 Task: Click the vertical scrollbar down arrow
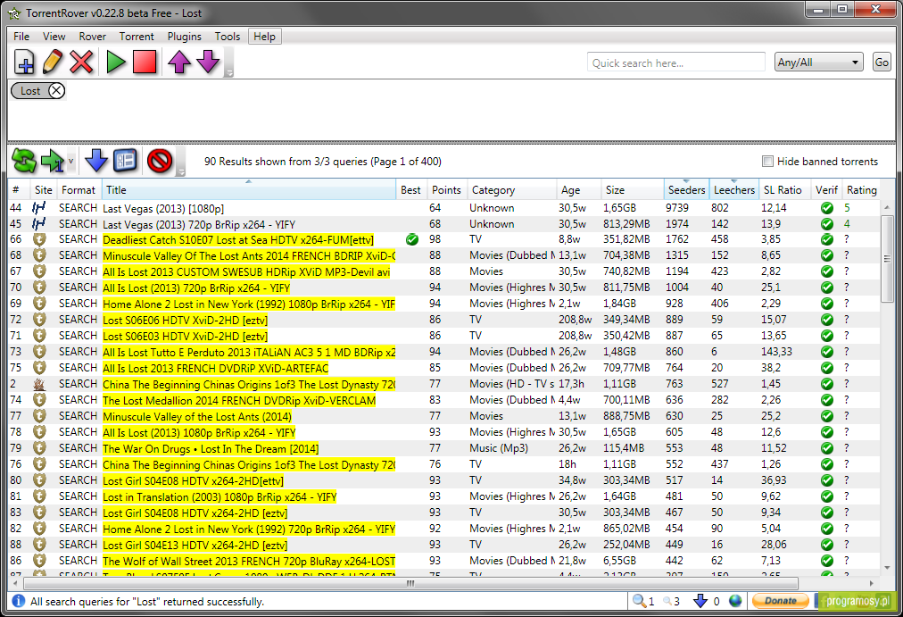click(887, 568)
